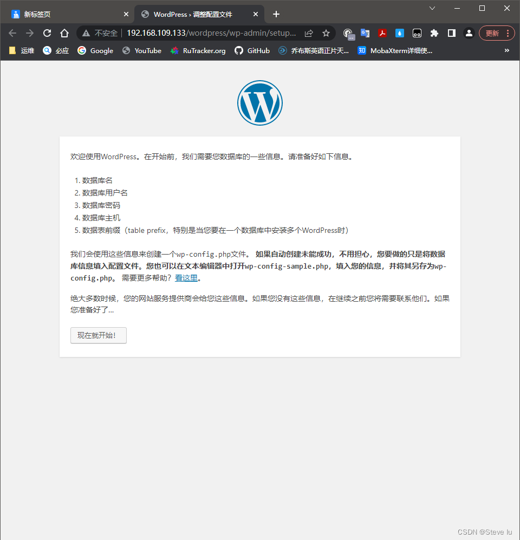This screenshot has height=540, width=520.
Task: Open the 看这里 help link
Action: coord(186,277)
